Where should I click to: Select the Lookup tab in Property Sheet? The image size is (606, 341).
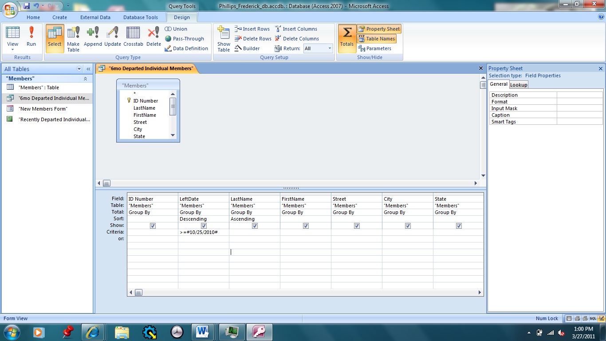[x=519, y=85]
